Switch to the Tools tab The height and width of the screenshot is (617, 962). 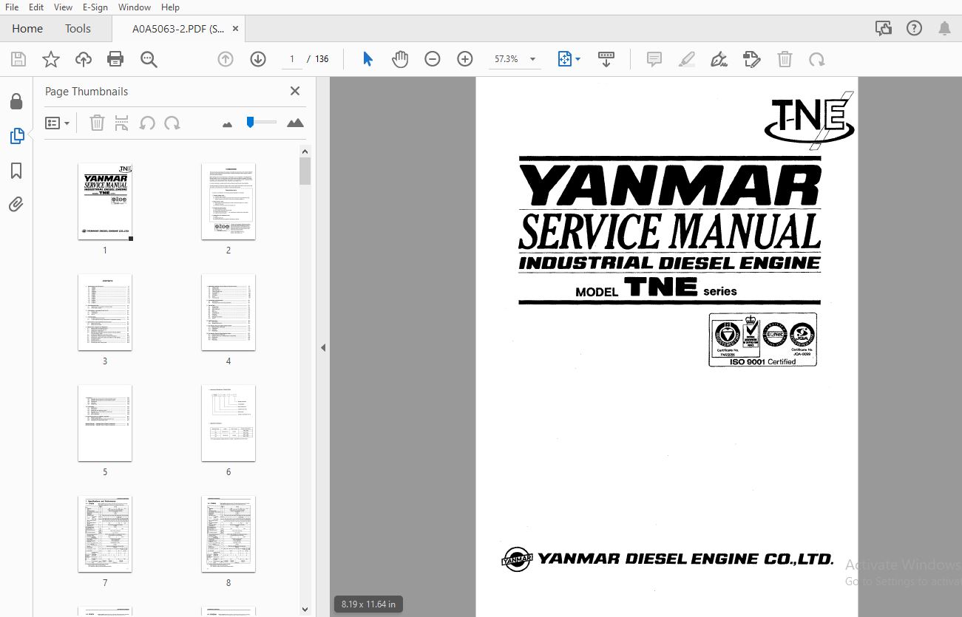coord(78,29)
